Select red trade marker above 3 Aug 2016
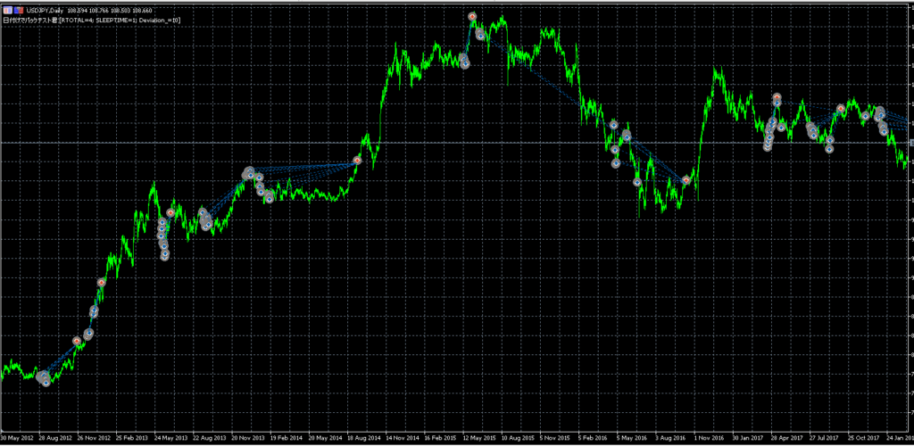This screenshot has width=914, height=446. (x=686, y=179)
